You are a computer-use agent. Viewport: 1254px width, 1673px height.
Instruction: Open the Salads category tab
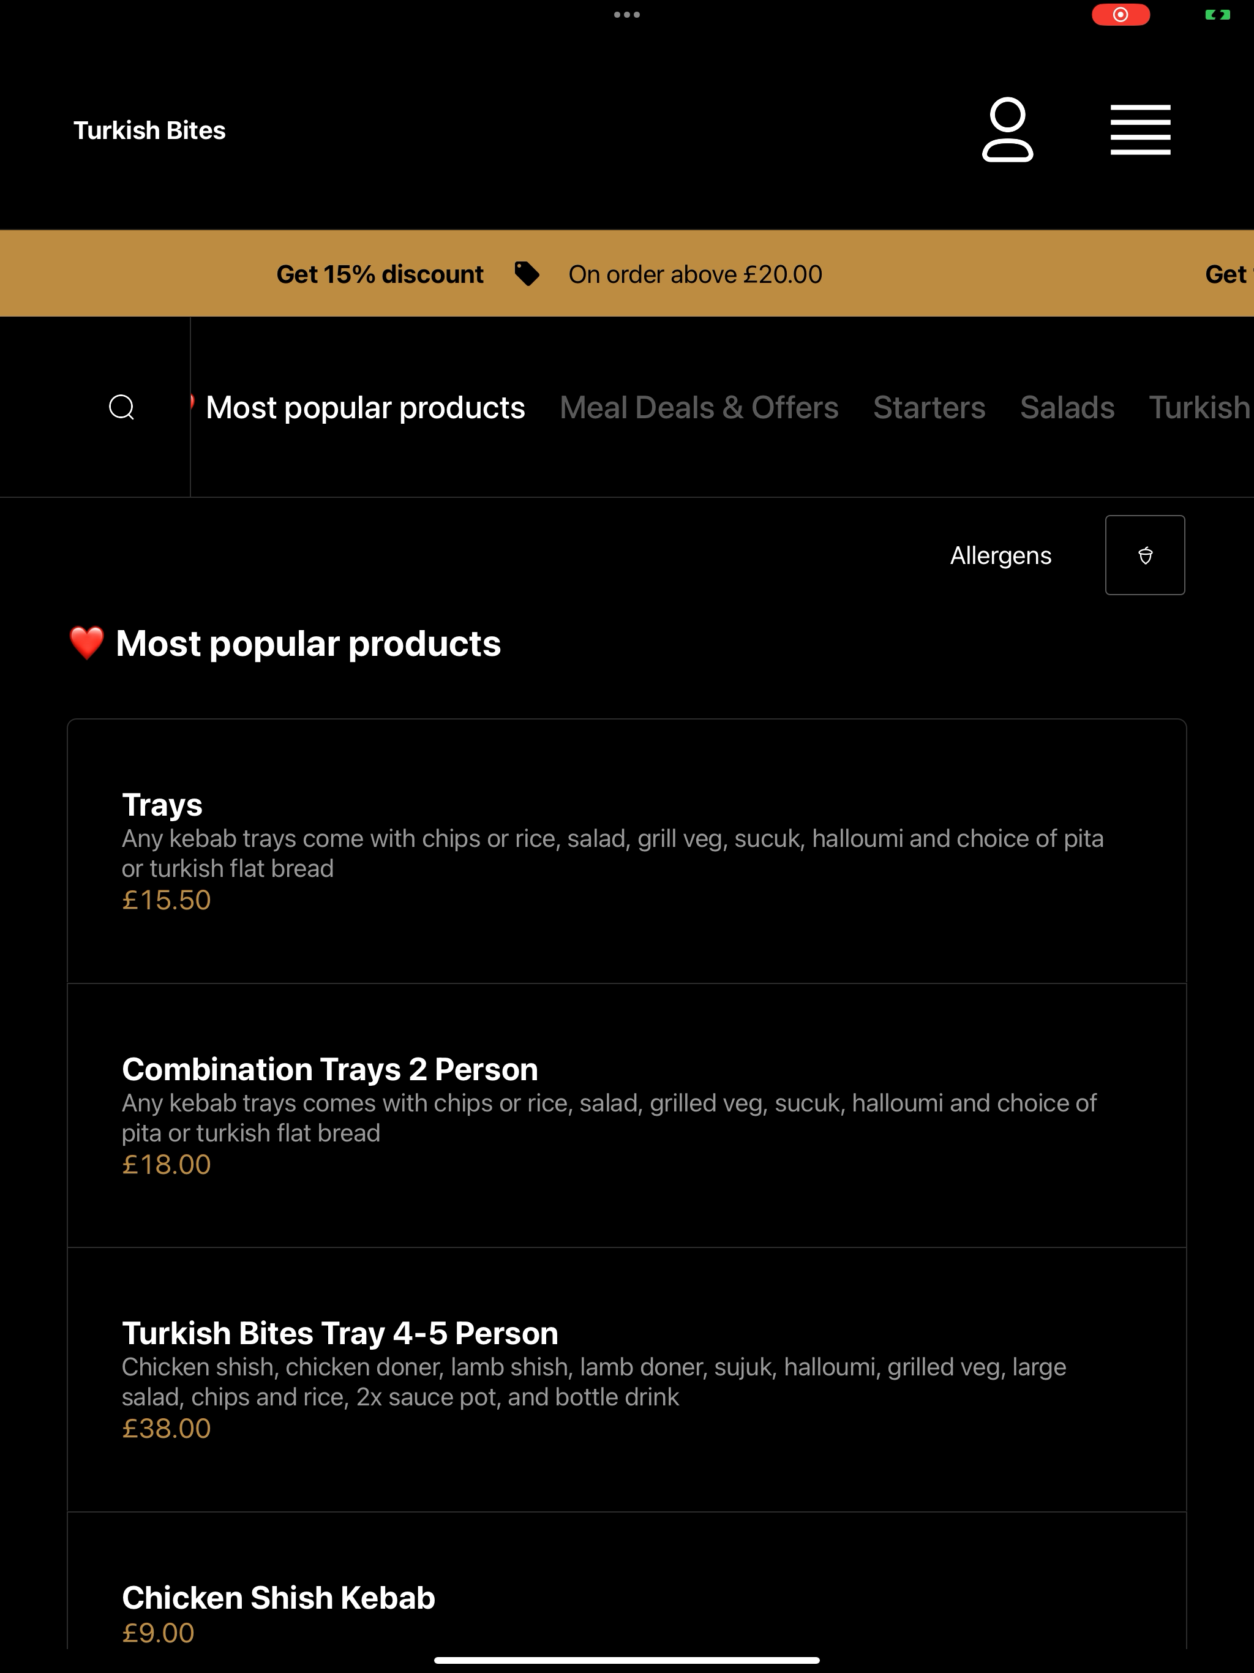pyautogui.click(x=1067, y=407)
